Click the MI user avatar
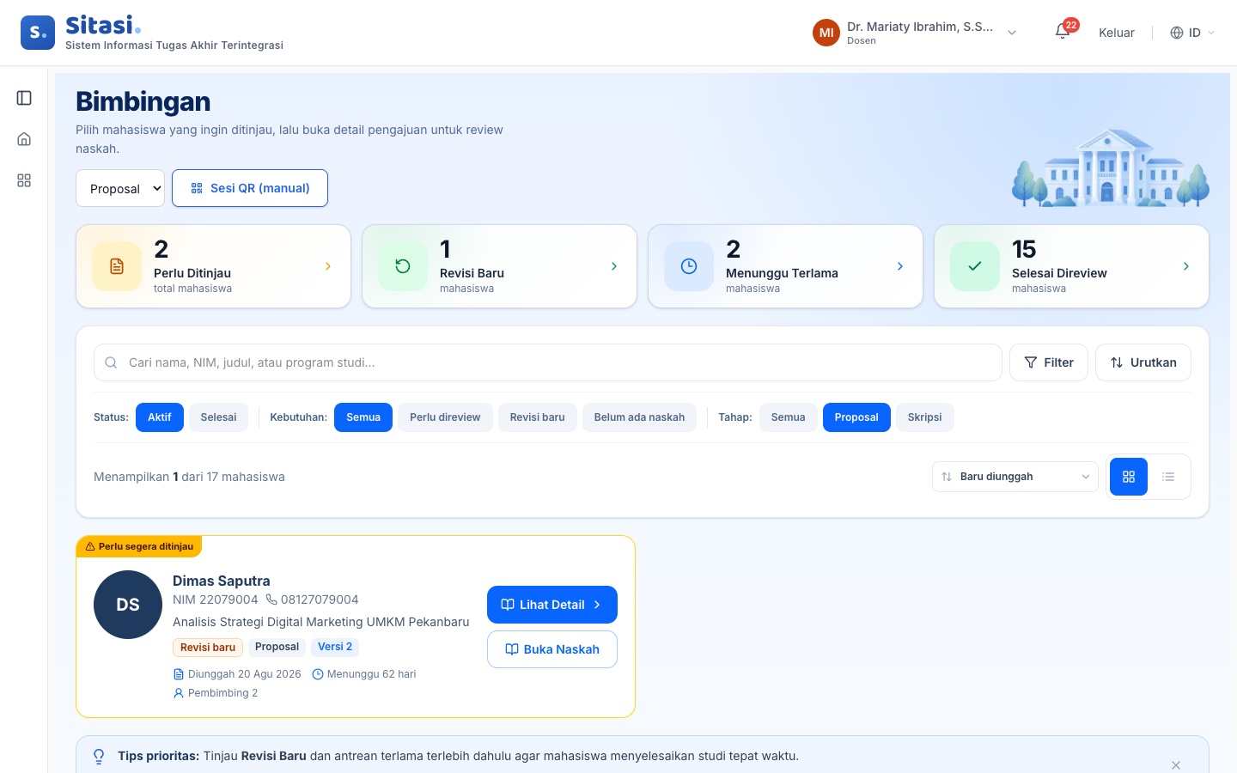This screenshot has height=773, width=1237. 826,33
